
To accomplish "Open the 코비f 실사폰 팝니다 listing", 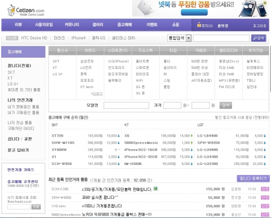I will [100, 198].
